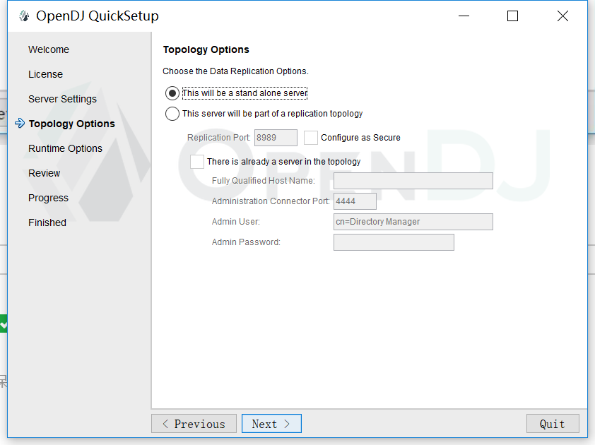The height and width of the screenshot is (445, 595).
Task: Exit setup with the Quit button
Action: (x=553, y=424)
